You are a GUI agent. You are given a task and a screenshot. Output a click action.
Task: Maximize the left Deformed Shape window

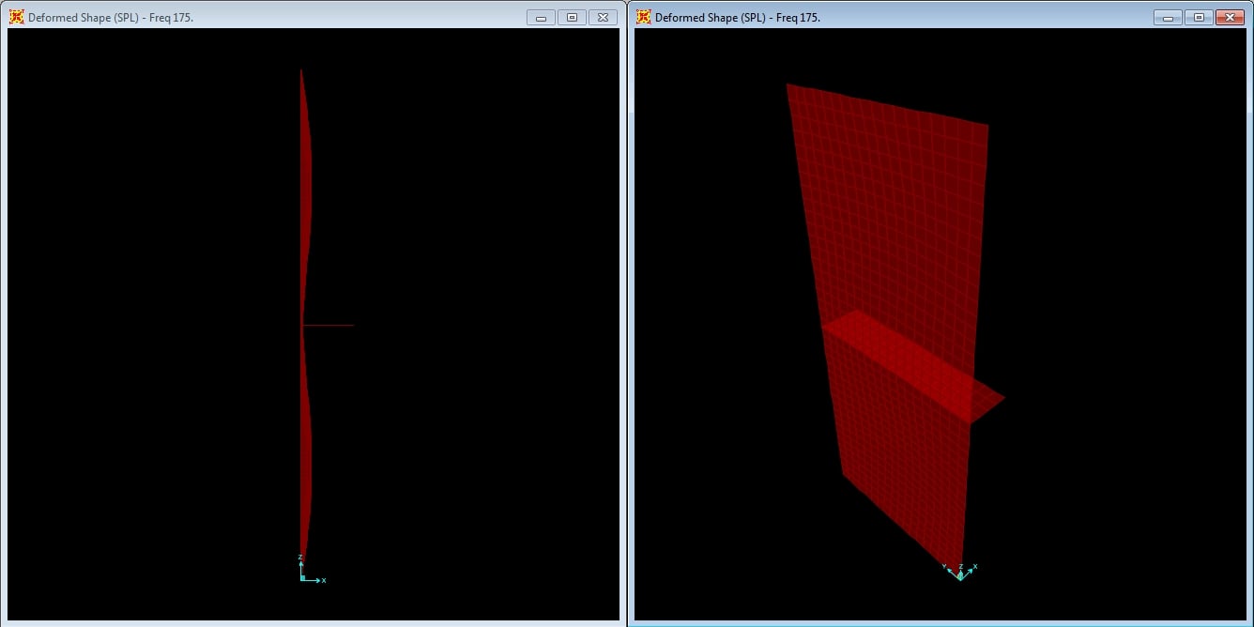[572, 17]
